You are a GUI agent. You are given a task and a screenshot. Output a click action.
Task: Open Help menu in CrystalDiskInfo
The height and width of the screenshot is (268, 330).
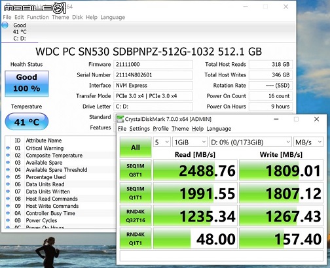pyautogui.click(x=92, y=17)
